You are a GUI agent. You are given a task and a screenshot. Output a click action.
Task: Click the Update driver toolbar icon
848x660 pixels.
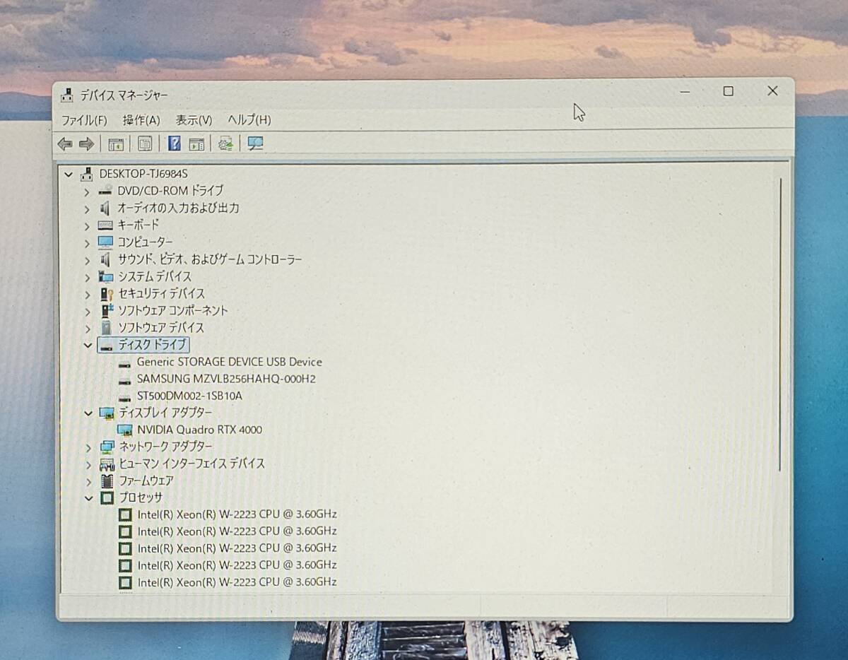tap(225, 144)
